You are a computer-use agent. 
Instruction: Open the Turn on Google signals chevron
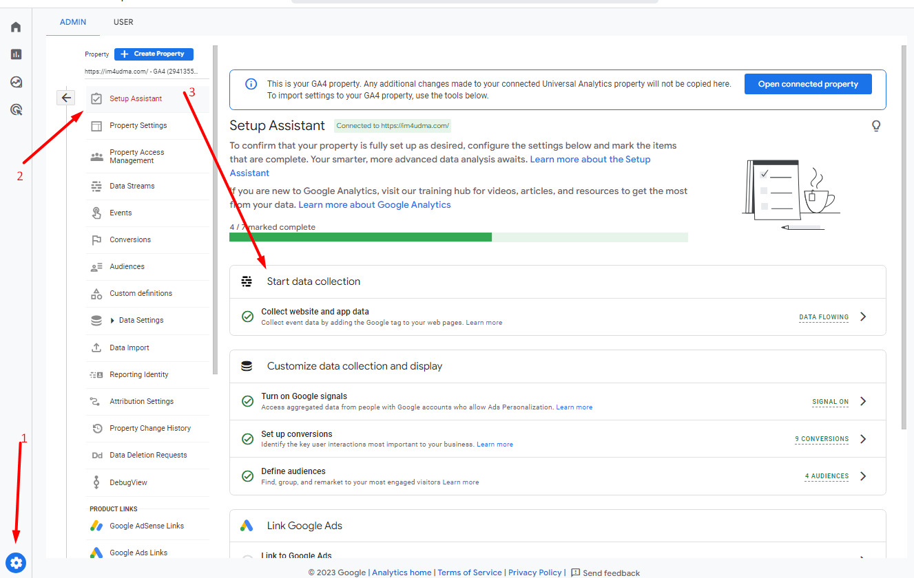(863, 401)
